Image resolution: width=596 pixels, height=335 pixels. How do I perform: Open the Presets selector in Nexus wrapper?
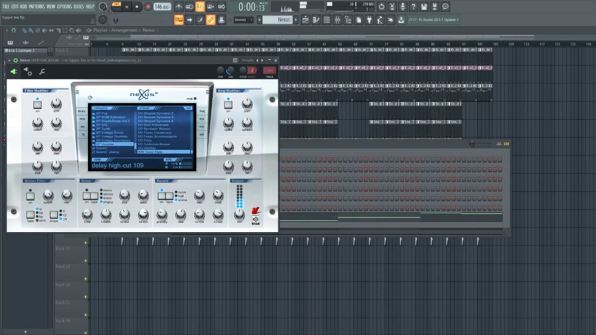click(x=248, y=60)
